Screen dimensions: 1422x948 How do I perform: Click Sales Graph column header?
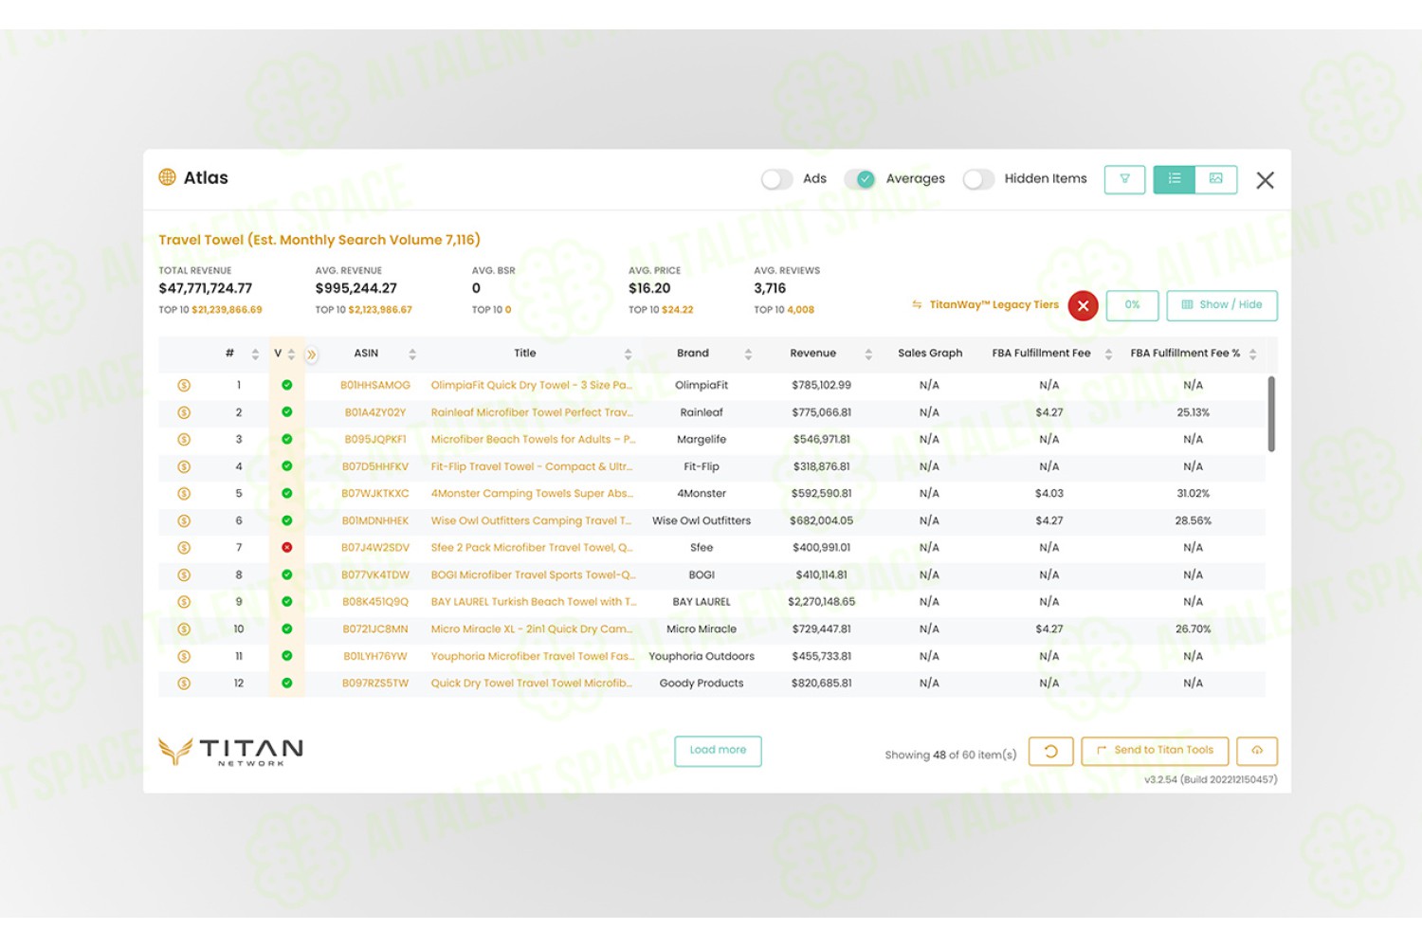pos(930,354)
